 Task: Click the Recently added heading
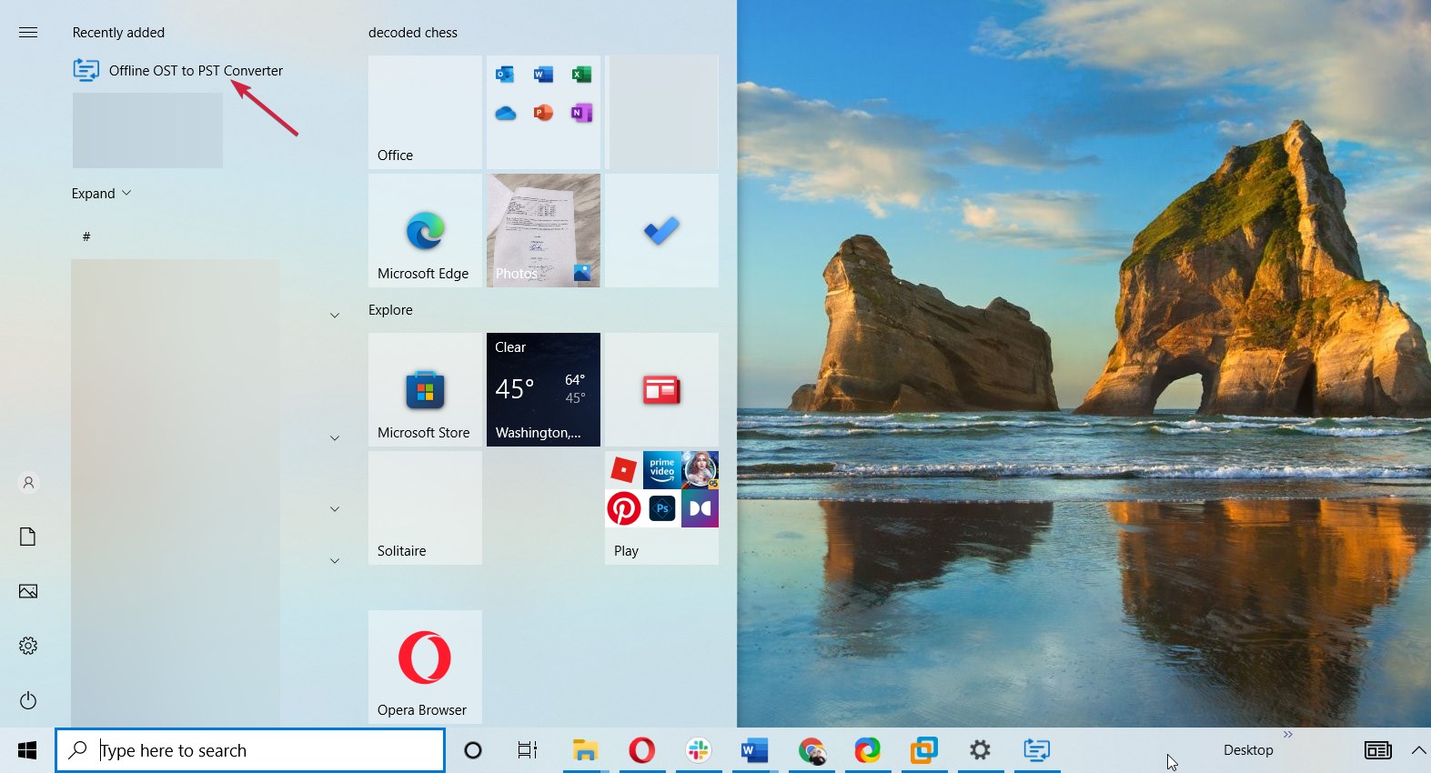tap(118, 33)
